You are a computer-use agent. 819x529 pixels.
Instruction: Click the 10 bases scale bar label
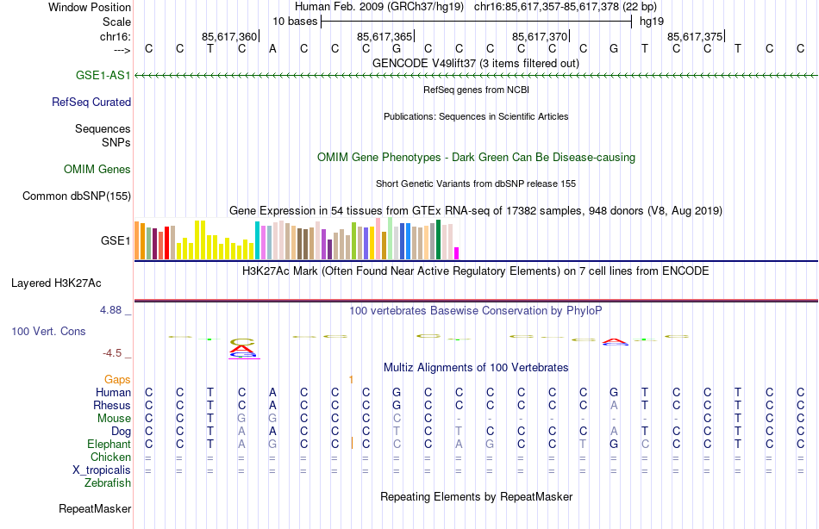(x=295, y=22)
